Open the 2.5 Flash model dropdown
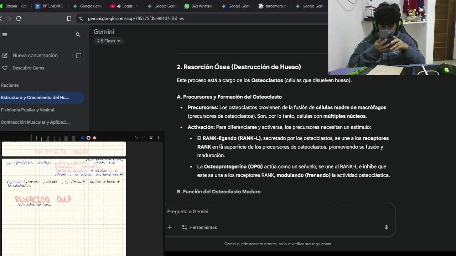The width and height of the screenshot is (456, 256). [x=109, y=41]
